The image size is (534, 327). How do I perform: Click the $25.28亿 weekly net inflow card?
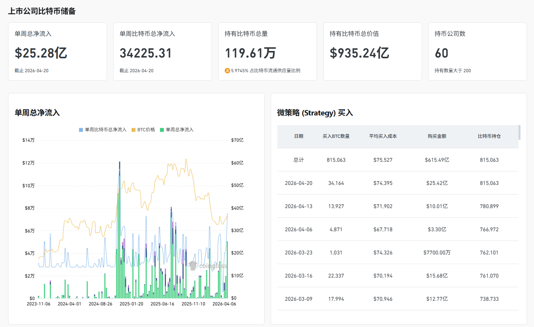57,51
